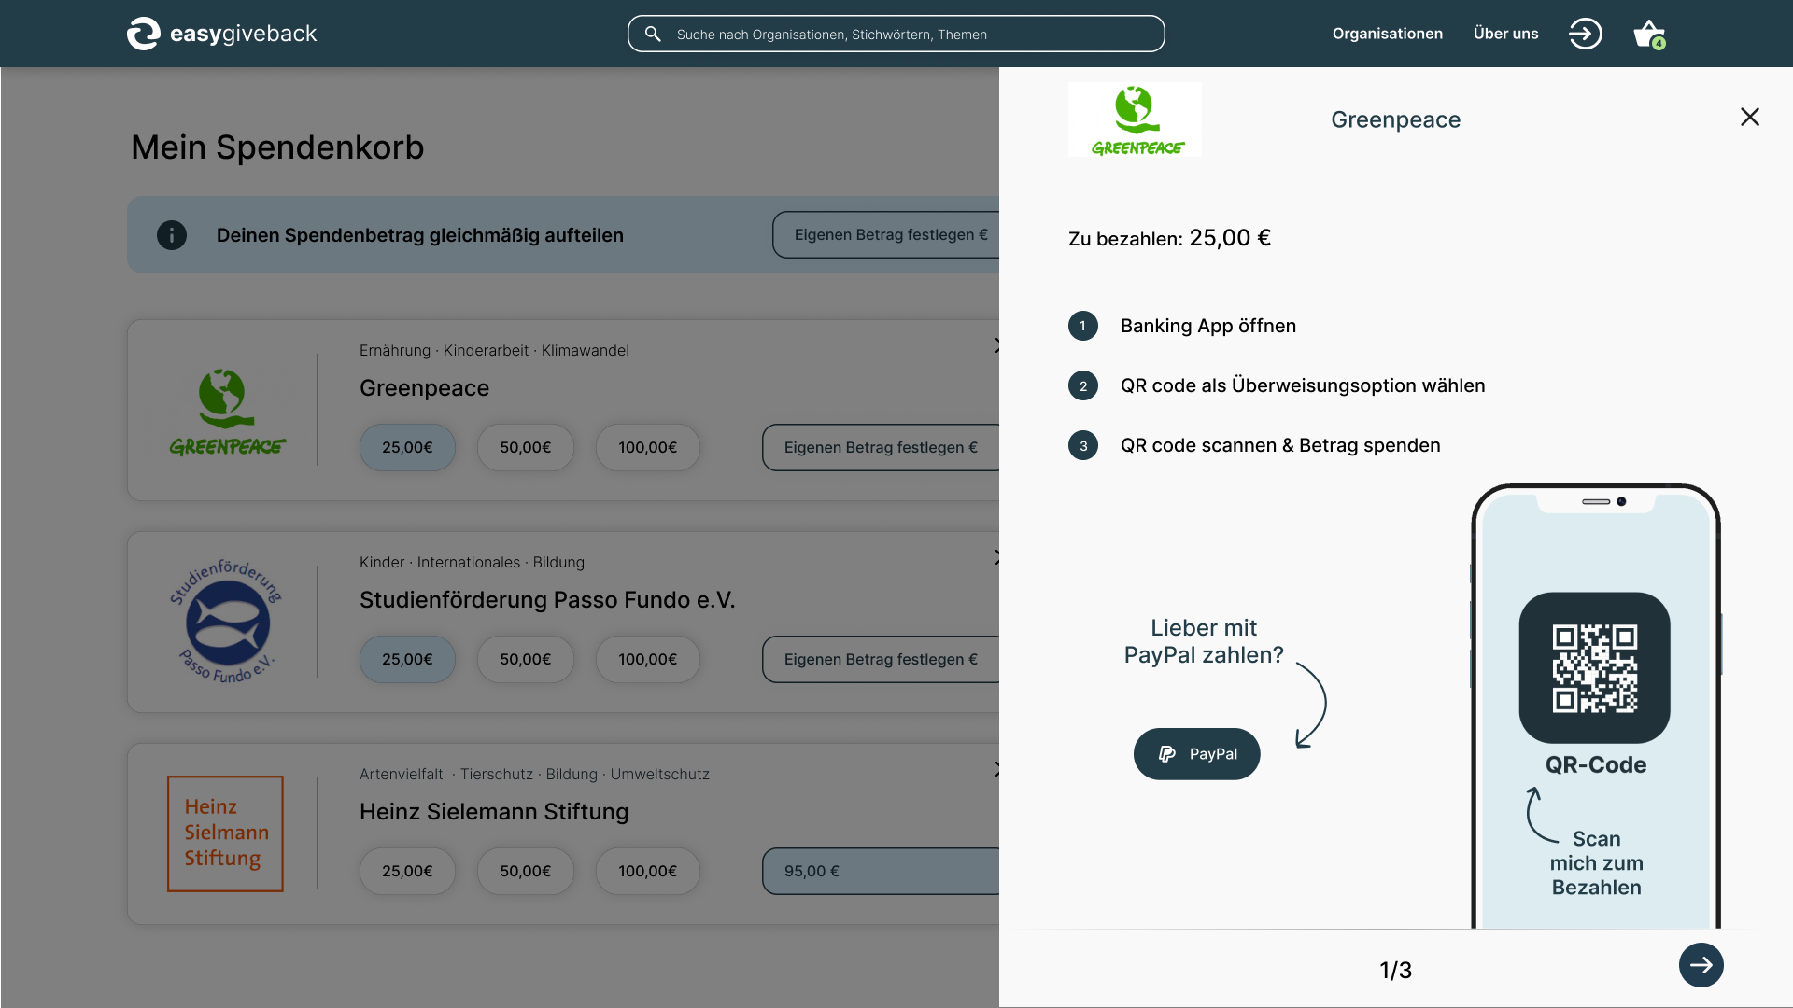Click 'Scan mich zum Bezahlen' text
1793x1008 pixels.
(1597, 863)
